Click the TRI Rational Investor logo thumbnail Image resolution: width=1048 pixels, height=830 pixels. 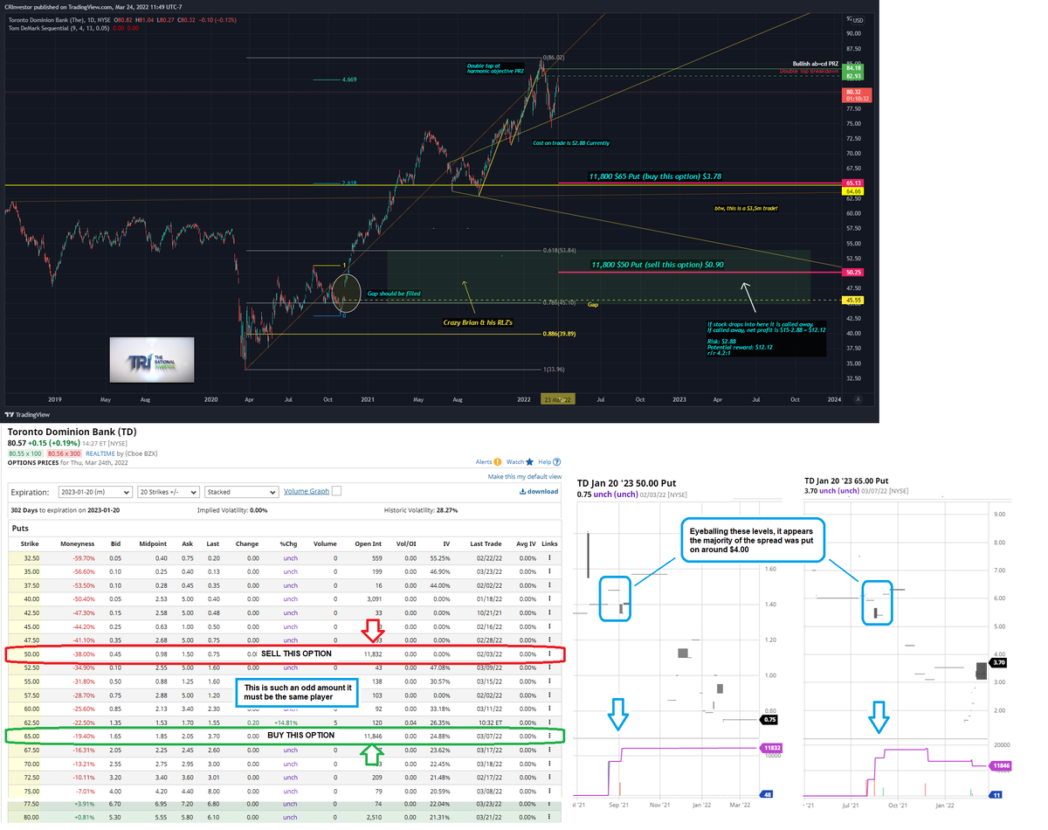click(151, 361)
